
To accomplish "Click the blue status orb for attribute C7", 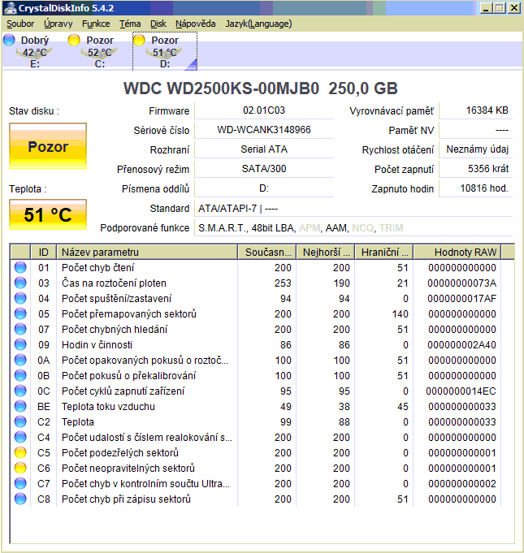I will click(x=20, y=483).
